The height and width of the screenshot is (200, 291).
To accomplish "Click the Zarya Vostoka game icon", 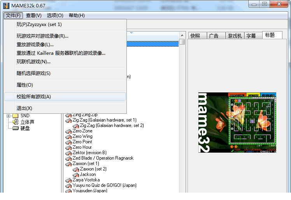I will point(68,180).
